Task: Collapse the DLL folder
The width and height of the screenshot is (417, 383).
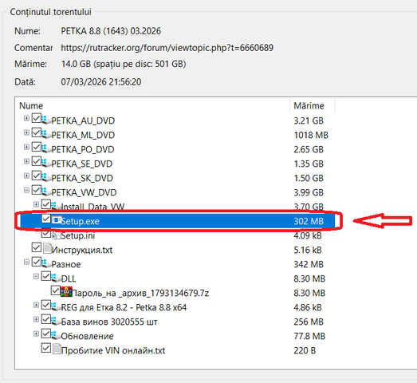Action: (x=36, y=276)
